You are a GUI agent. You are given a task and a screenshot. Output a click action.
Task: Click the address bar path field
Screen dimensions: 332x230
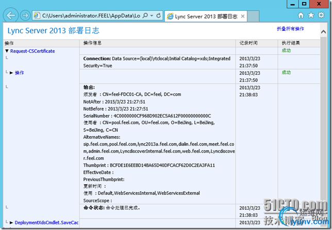[91, 15]
